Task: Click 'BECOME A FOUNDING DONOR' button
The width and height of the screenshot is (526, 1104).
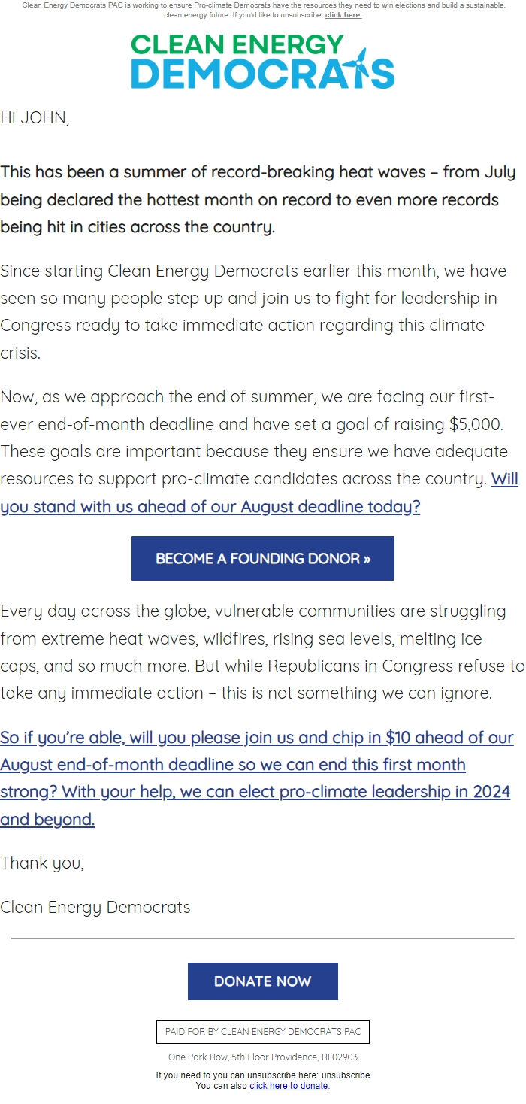Action: (262, 558)
